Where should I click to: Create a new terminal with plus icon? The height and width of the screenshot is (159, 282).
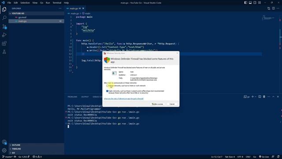(x=252, y=97)
